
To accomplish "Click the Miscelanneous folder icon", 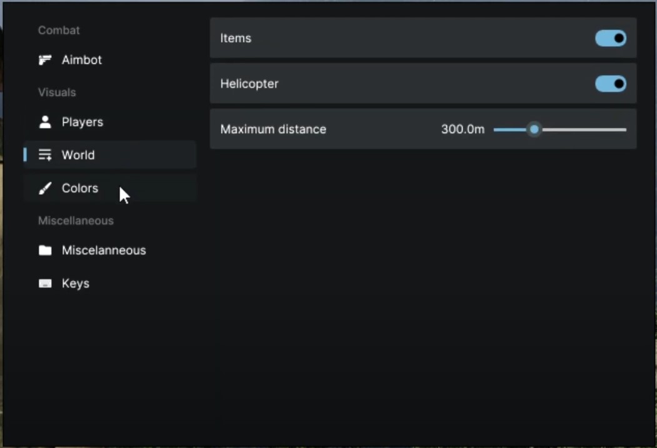I will click(x=45, y=251).
